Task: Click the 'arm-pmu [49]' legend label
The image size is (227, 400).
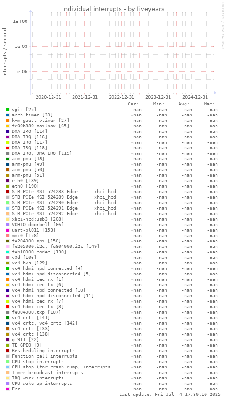Action: pos(28,164)
